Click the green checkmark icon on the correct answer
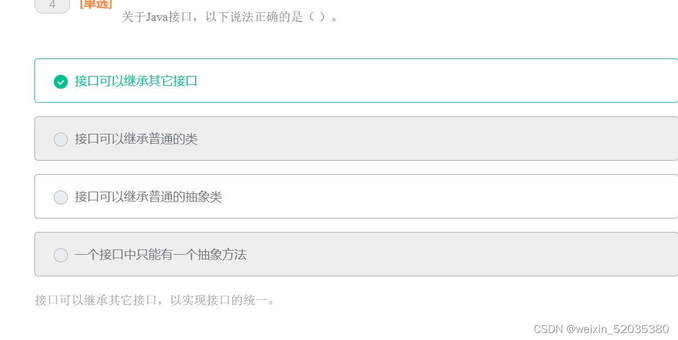This screenshot has width=678, height=340. coord(61,82)
